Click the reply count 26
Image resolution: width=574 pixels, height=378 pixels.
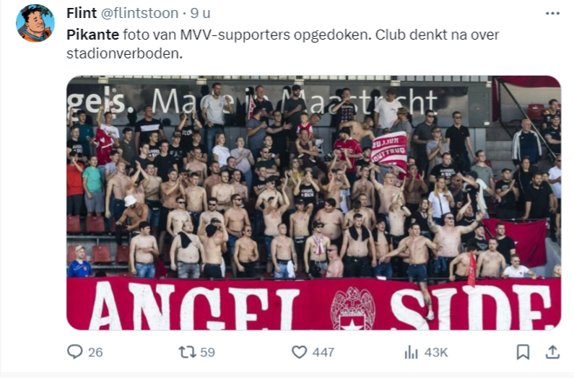pyautogui.click(x=95, y=352)
